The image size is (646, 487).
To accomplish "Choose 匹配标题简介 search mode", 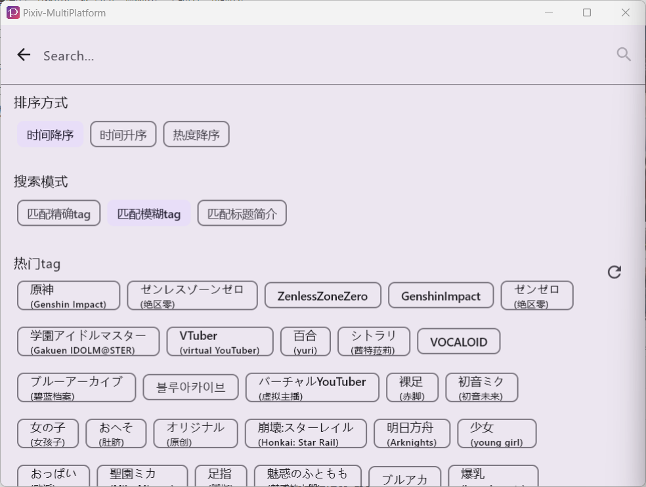I will click(242, 213).
